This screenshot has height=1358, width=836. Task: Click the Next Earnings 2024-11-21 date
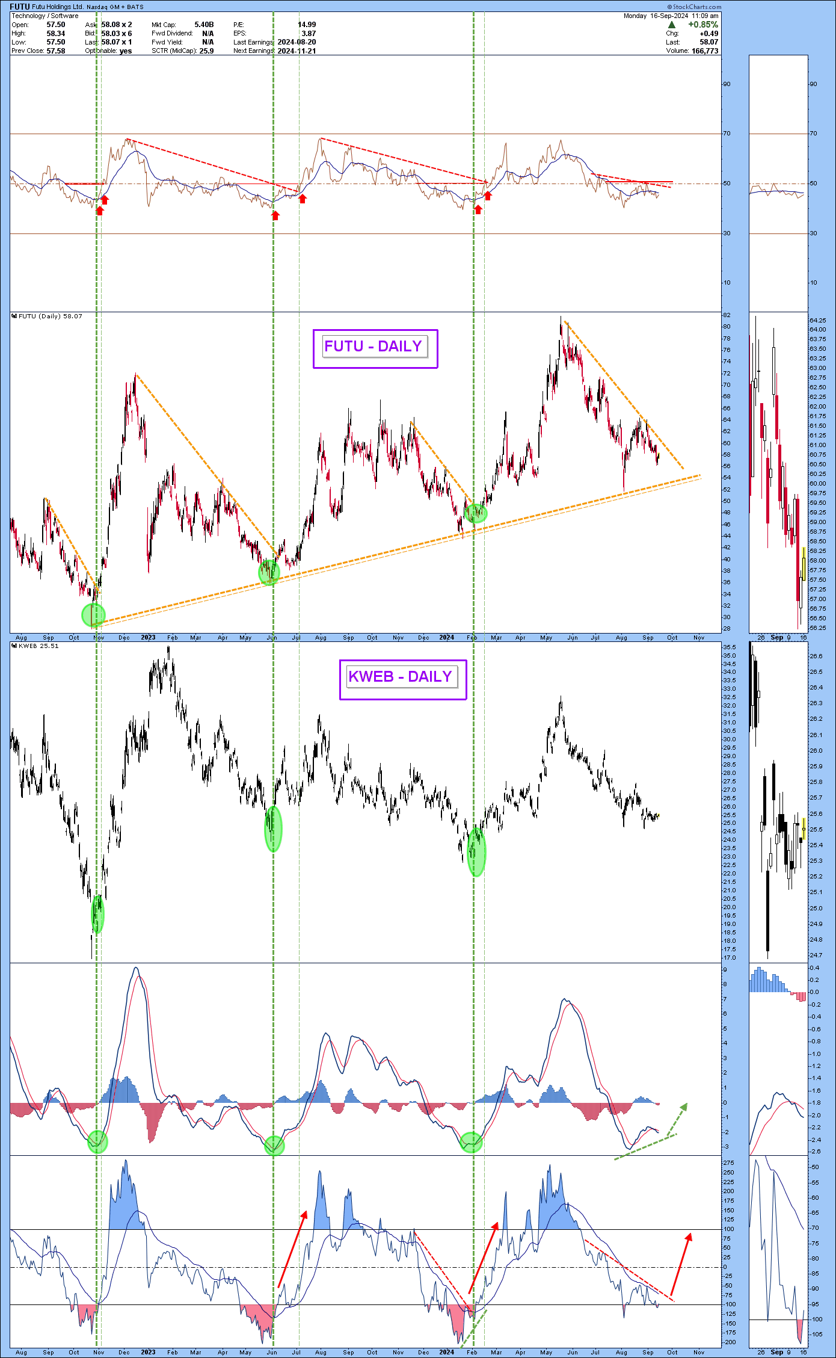297,51
